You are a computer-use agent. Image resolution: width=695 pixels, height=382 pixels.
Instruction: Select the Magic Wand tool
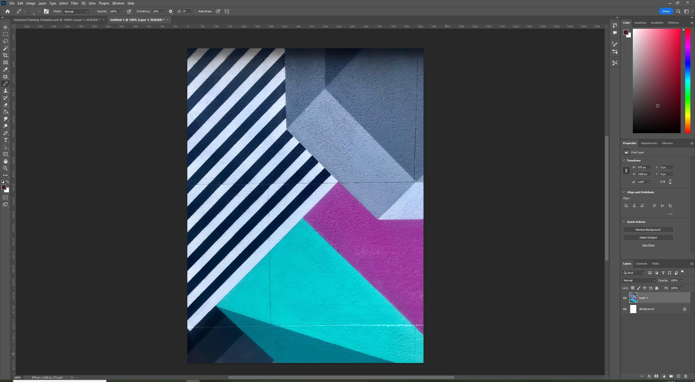(5, 49)
